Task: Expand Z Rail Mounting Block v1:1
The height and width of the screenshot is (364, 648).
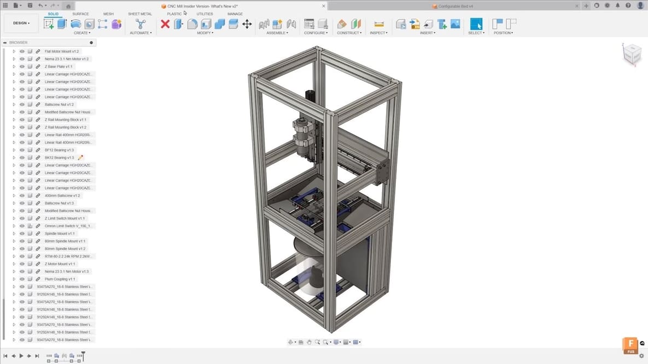Action: click(14, 120)
